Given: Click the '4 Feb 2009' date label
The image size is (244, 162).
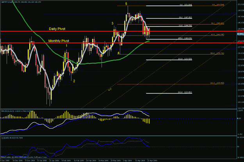Looking at the screenshot, I should [67, 160].
